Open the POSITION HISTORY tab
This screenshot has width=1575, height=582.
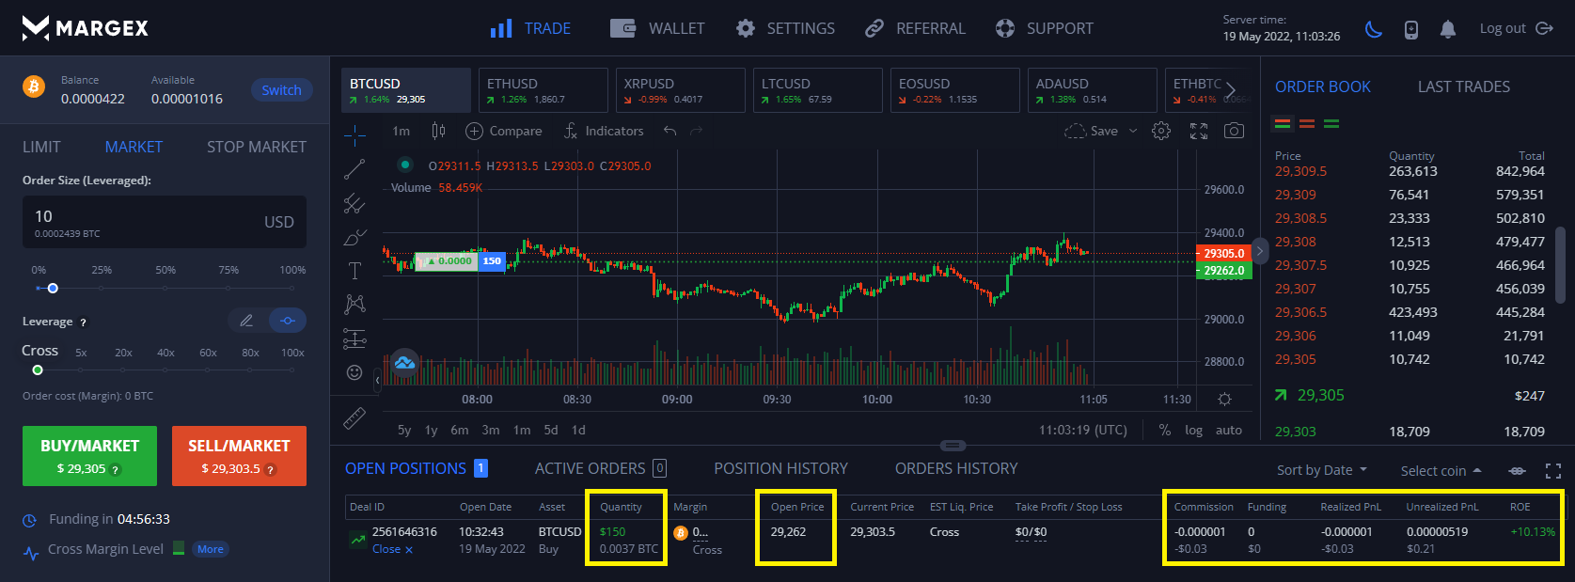780,468
